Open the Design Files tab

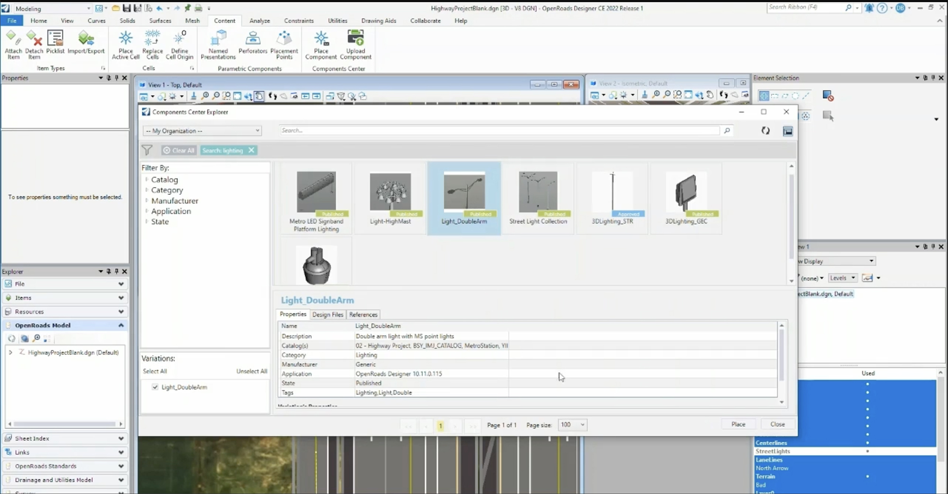pyautogui.click(x=328, y=314)
